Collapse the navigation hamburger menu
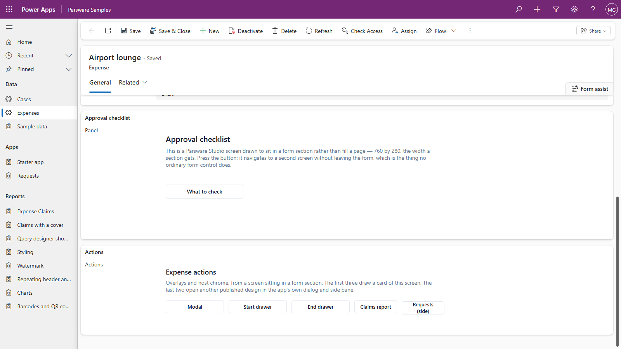This screenshot has height=349, width=621. (9, 27)
